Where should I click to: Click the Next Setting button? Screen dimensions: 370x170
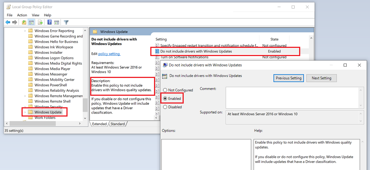coord(321,78)
